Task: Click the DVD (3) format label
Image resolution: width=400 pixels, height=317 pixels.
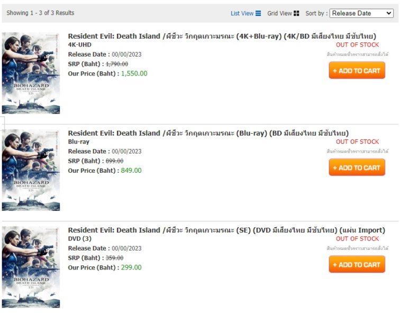Action: coord(79,239)
